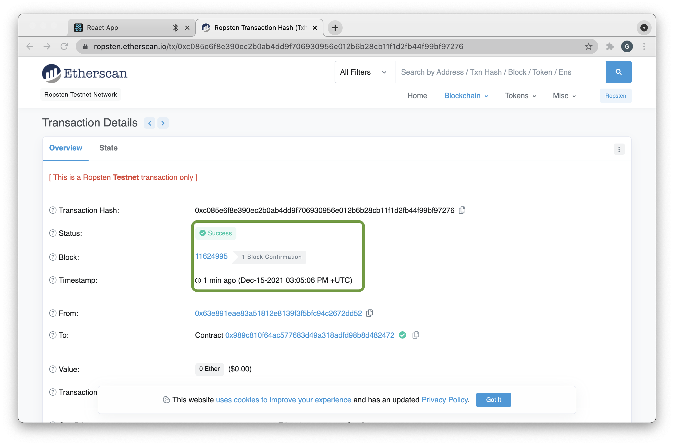Click the Got It cookies button

493,400
